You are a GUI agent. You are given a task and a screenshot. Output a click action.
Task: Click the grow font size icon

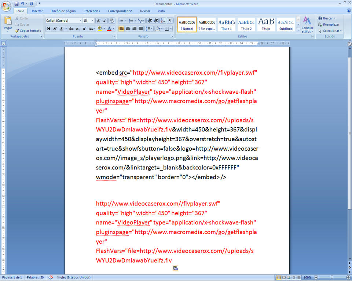point(99,21)
